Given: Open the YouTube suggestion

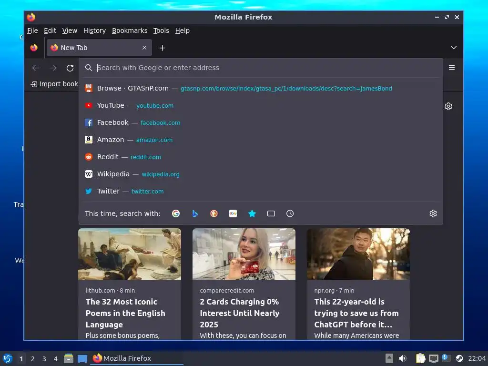Looking at the screenshot, I should coord(261,105).
